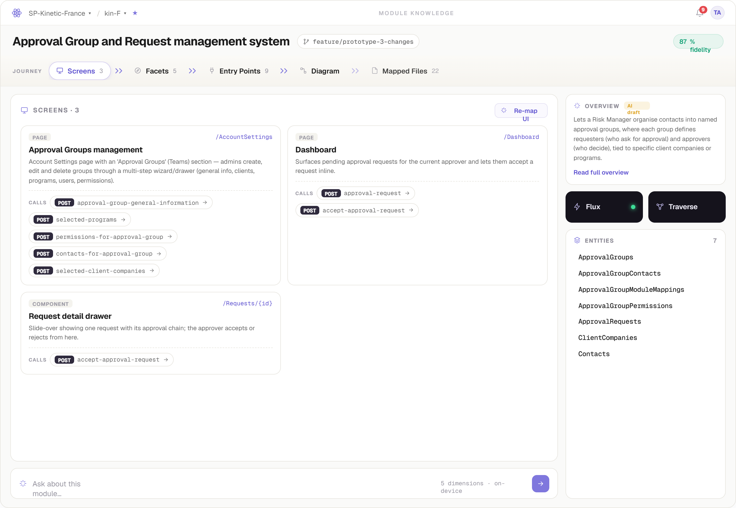Open the SP-Kinetic-France project dropdown
This screenshot has width=736, height=508.
point(60,13)
